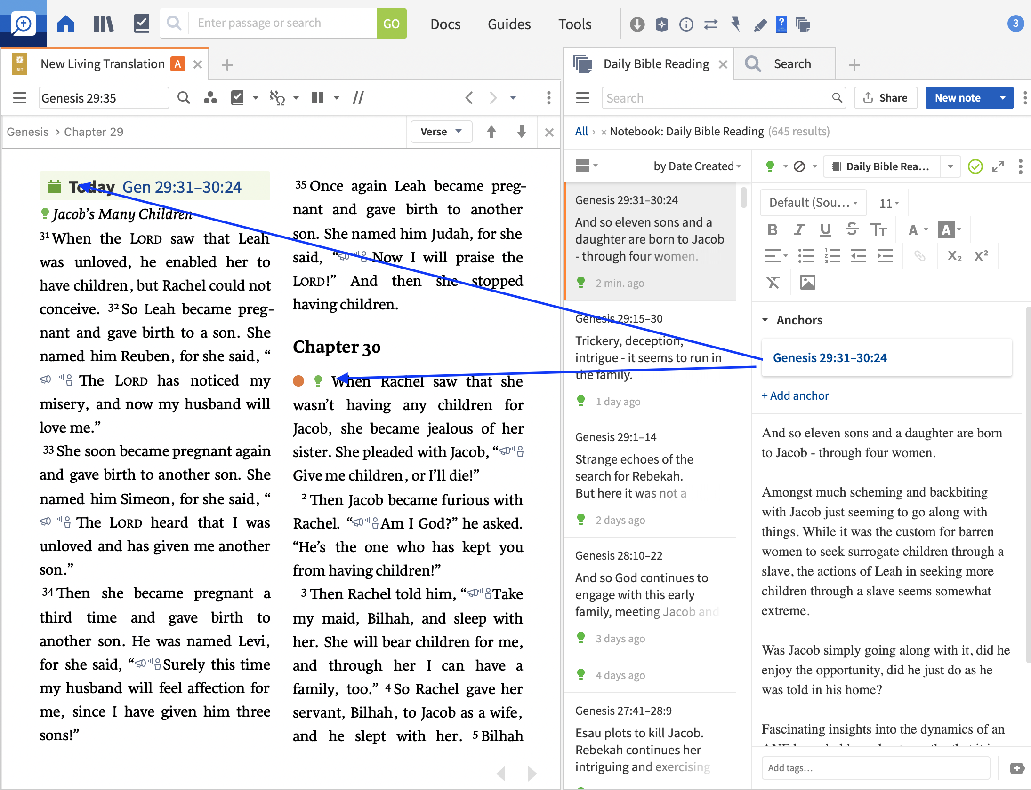Screen dimensions: 1031x790
Task: Click the insert link icon in editor
Action: [919, 256]
